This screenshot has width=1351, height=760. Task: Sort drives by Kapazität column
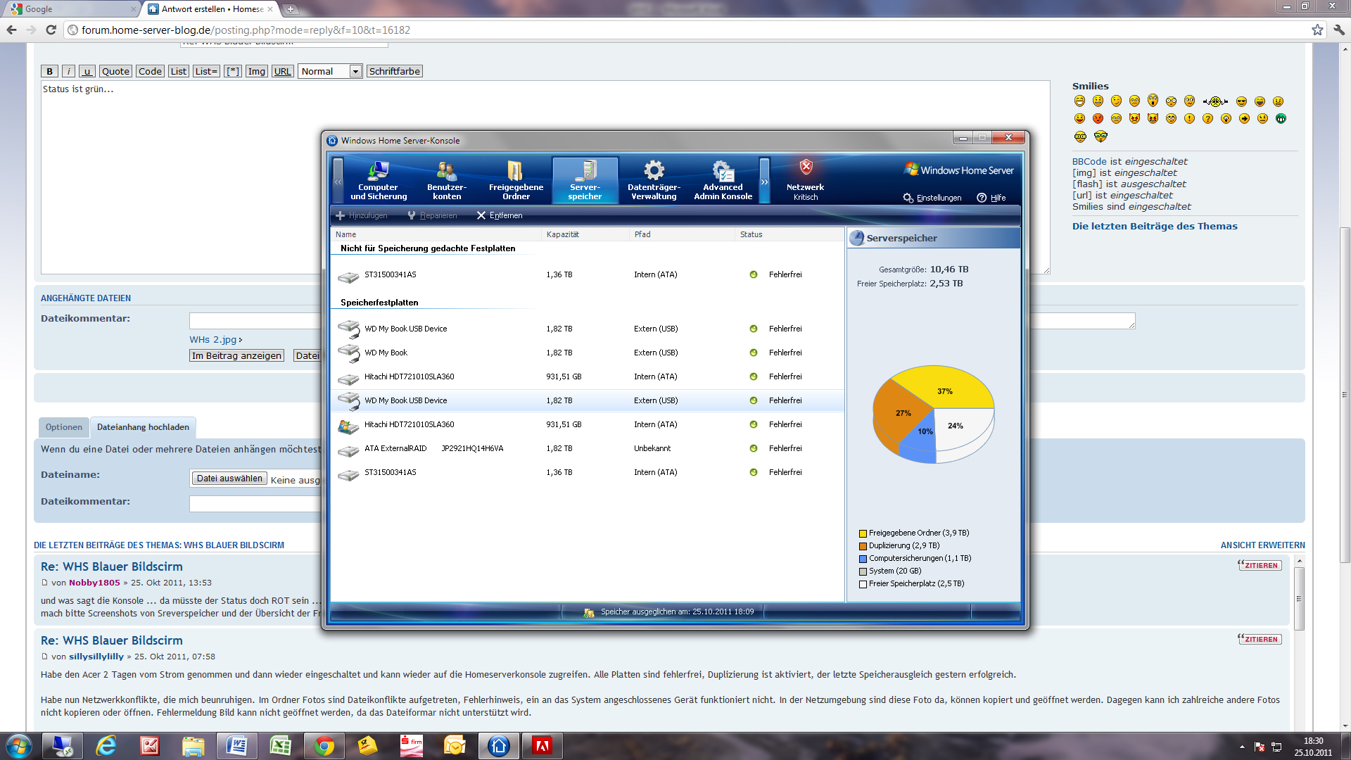(585, 234)
